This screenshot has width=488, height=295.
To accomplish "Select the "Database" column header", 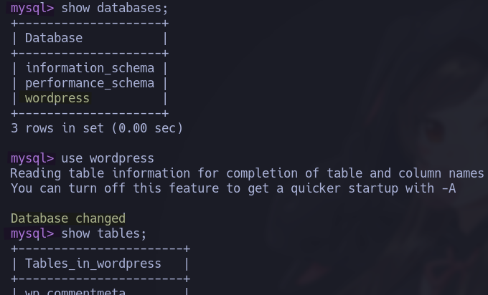I will [x=54, y=38].
